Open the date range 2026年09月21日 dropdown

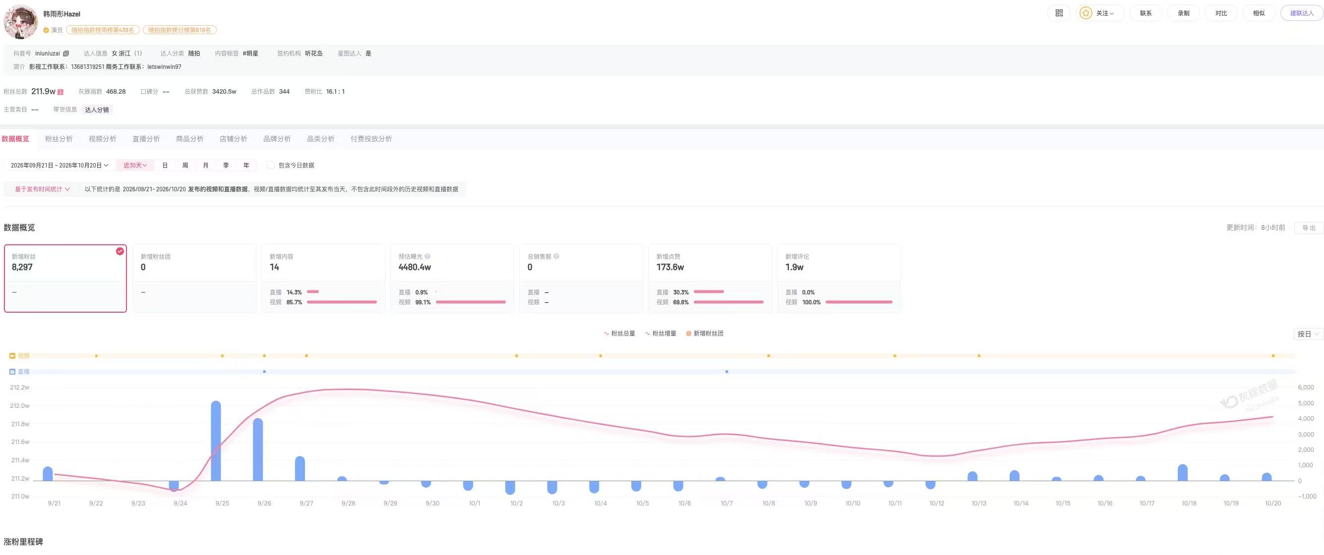tap(59, 166)
